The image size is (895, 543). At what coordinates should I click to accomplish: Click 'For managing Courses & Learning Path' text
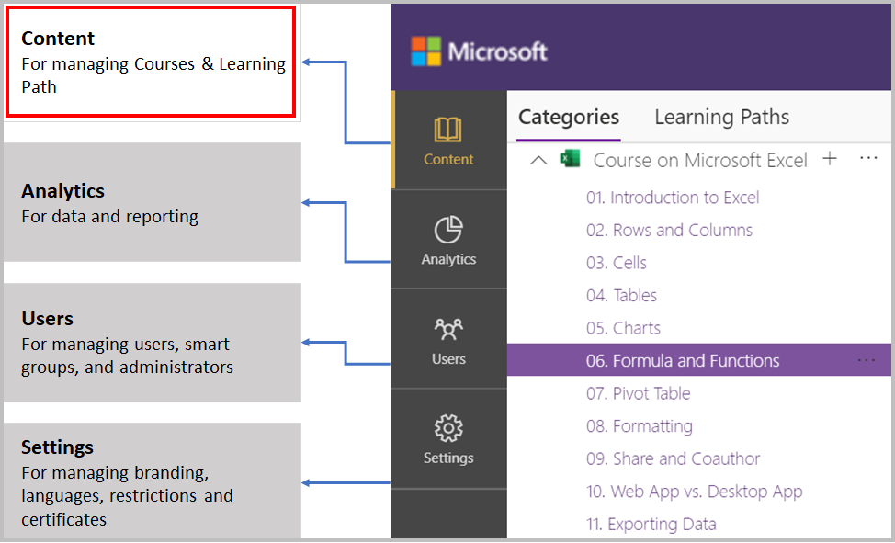pos(153,75)
